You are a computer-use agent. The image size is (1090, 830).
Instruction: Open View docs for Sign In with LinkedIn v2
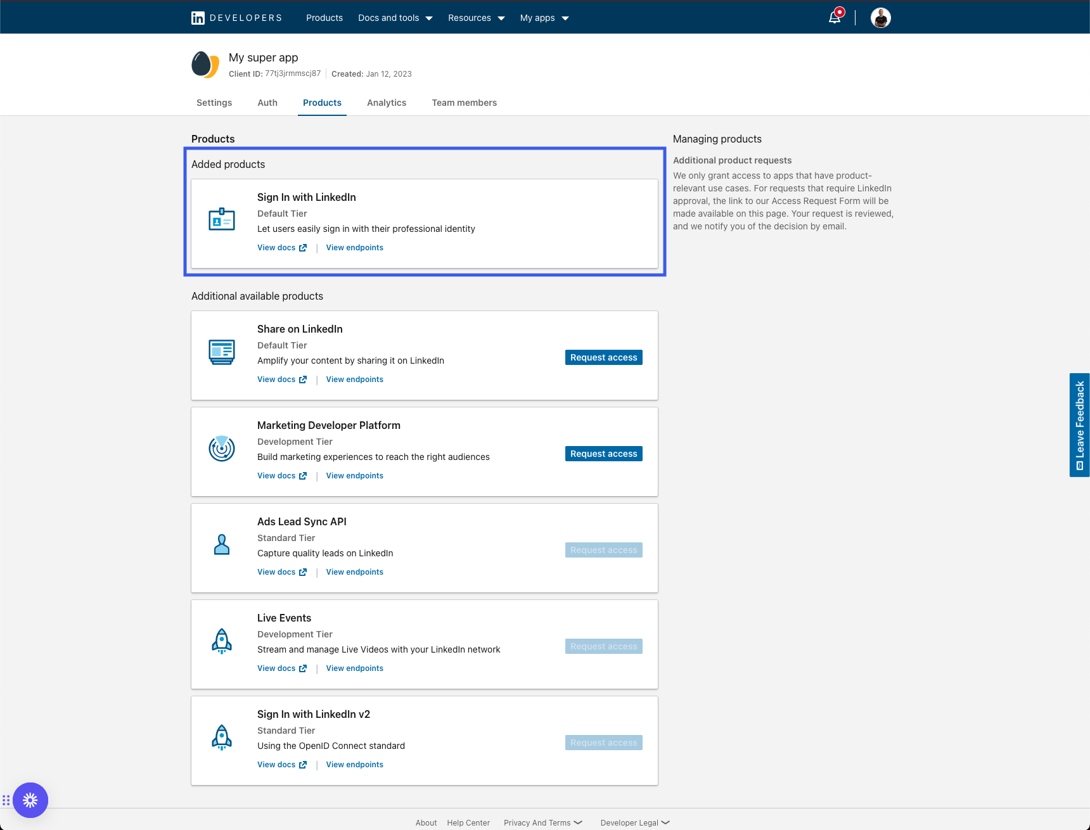pyautogui.click(x=282, y=765)
